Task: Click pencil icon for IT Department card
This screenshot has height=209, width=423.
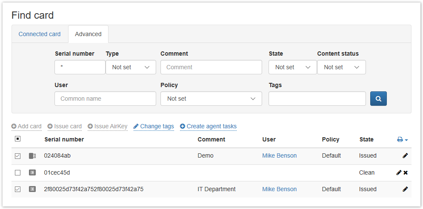Action: coord(405,189)
